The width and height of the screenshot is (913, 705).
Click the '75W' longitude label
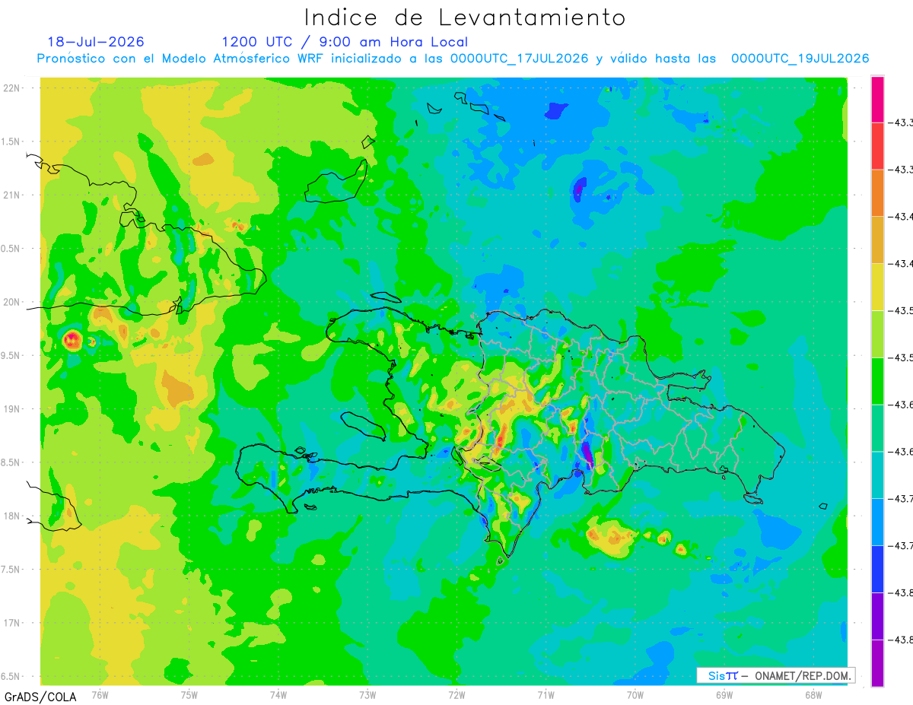(x=189, y=695)
